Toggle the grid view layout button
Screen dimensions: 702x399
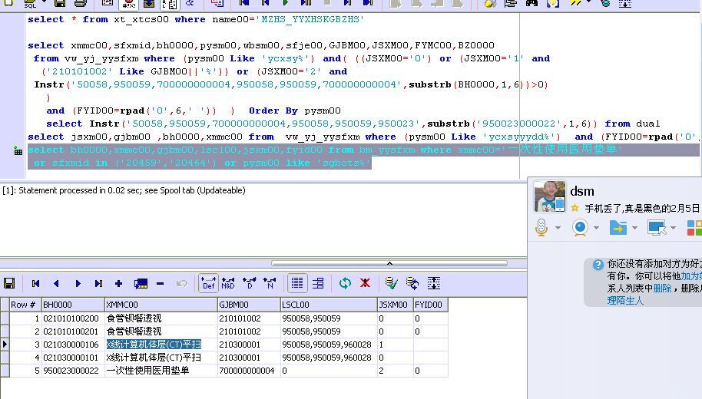click(x=297, y=283)
